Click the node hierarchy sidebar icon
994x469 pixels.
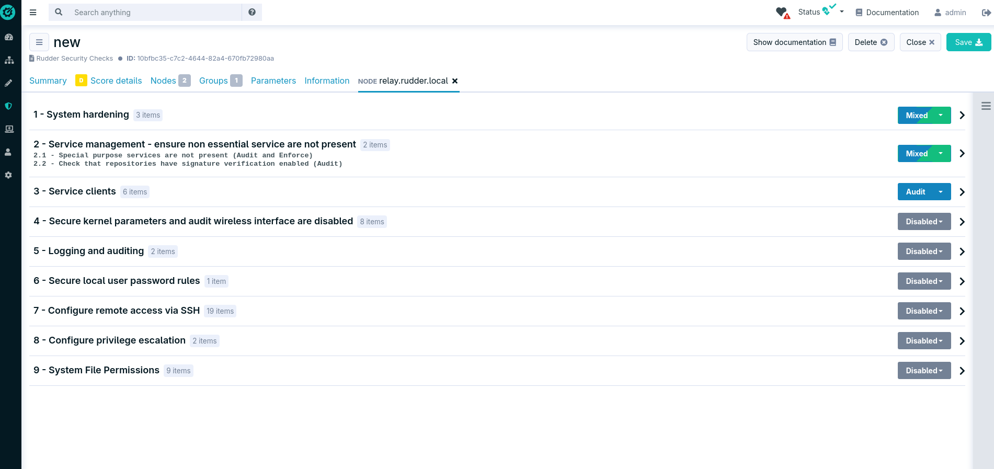pyautogui.click(x=9, y=60)
